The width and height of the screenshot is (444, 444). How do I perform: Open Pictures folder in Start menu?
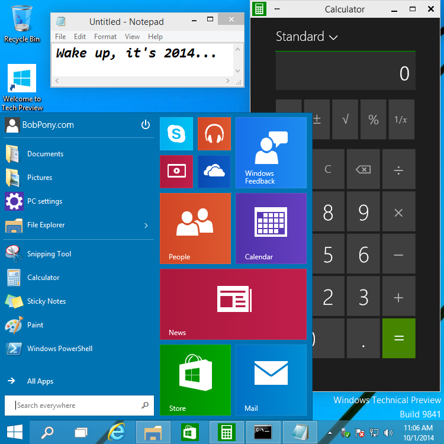(79, 178)
